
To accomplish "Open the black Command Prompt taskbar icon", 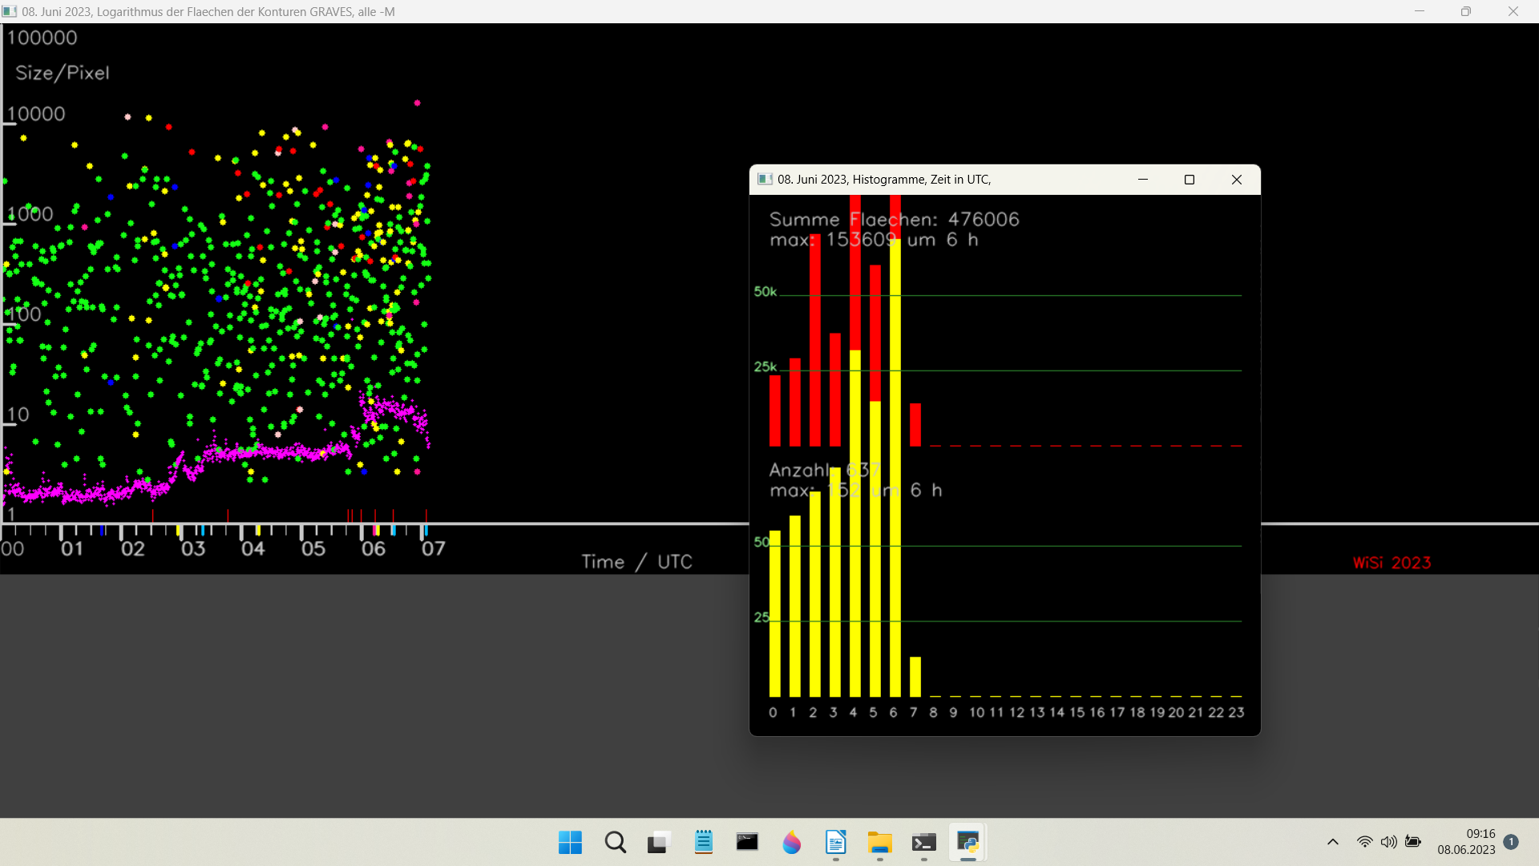I will tap(747, 843).
